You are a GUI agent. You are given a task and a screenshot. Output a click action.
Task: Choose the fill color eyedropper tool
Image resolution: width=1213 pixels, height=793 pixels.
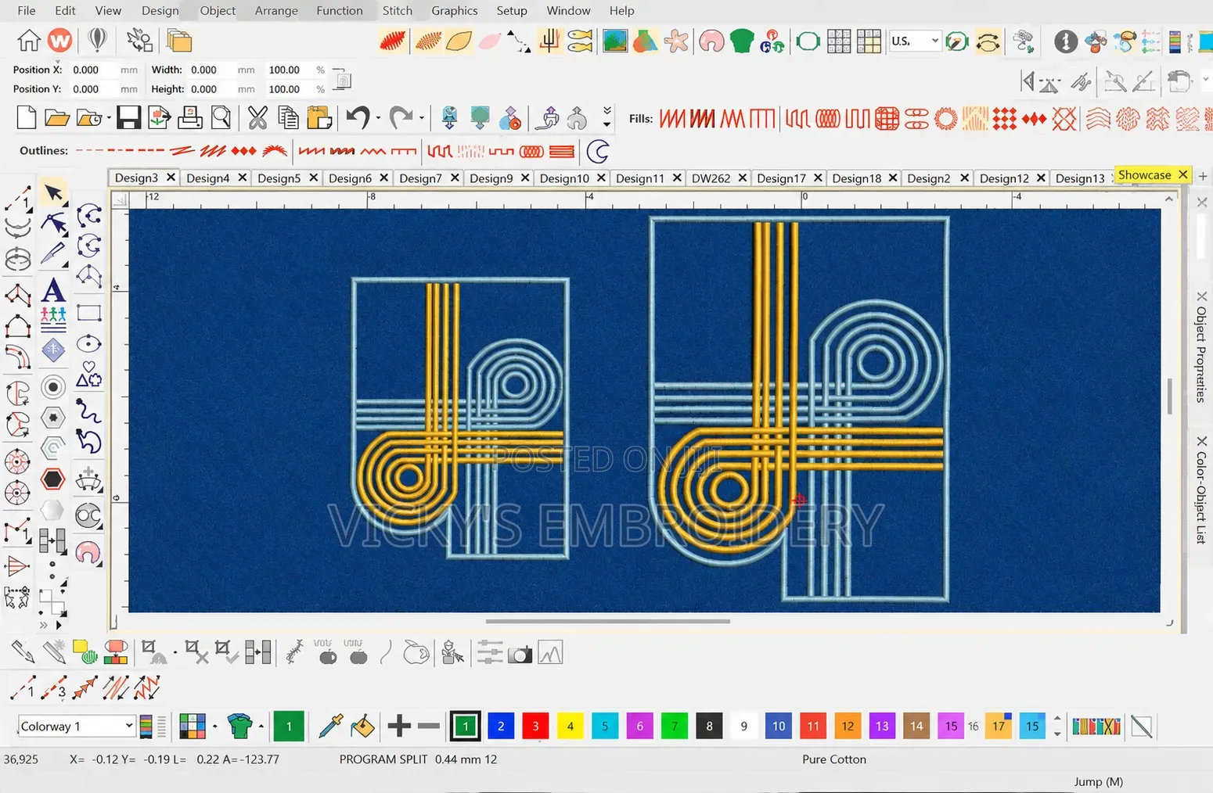[330, 727]
